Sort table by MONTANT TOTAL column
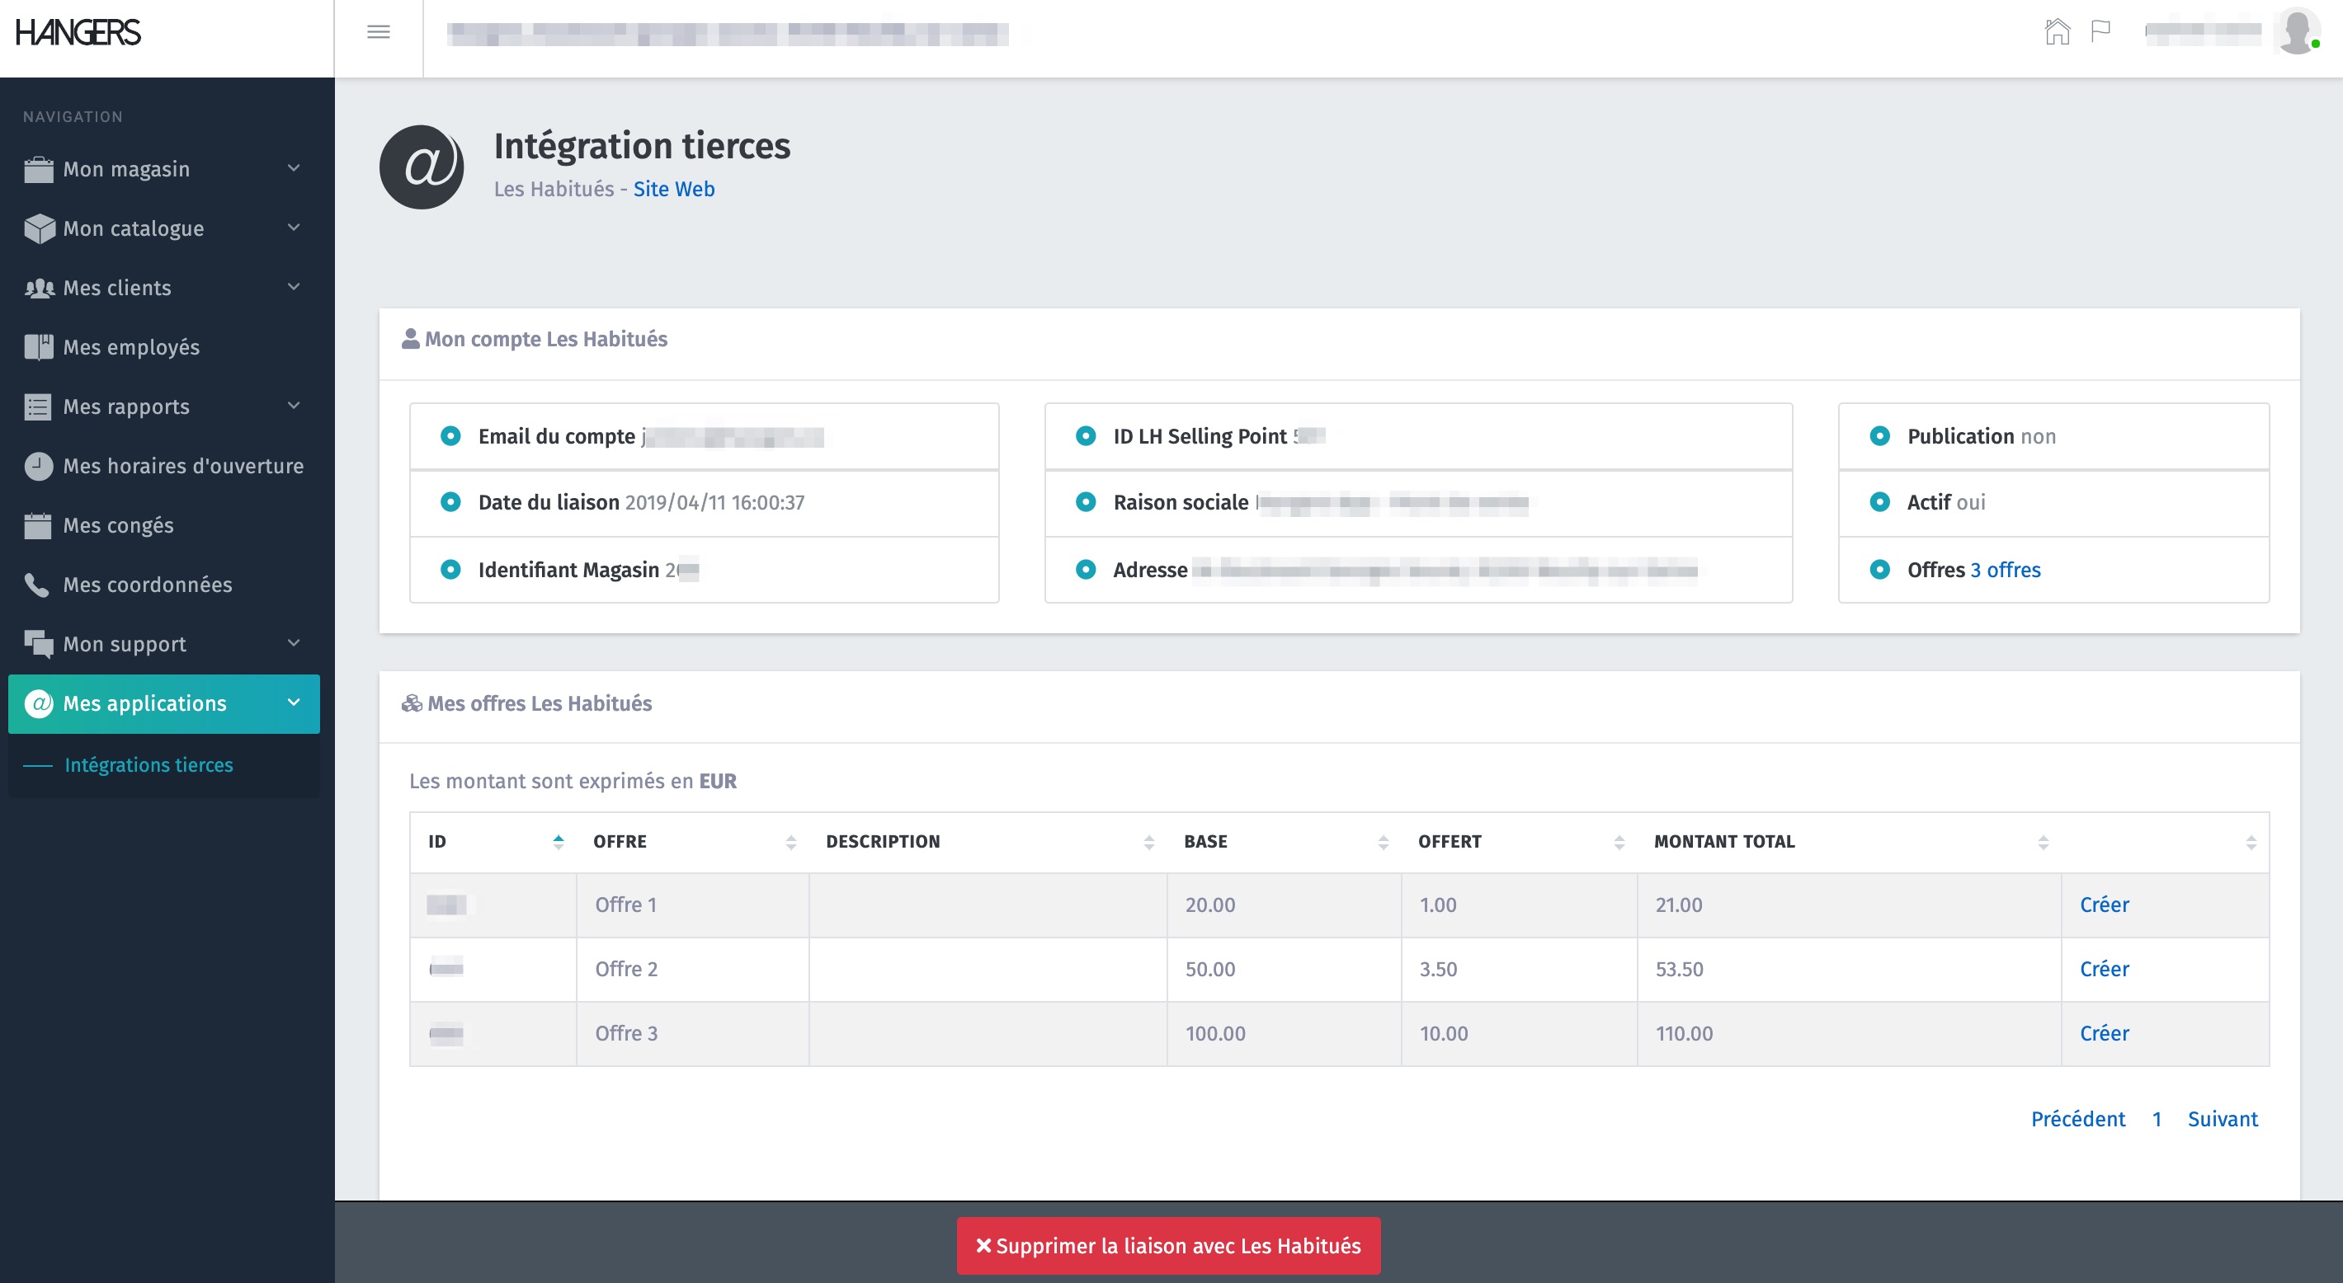 (1849, 842)
